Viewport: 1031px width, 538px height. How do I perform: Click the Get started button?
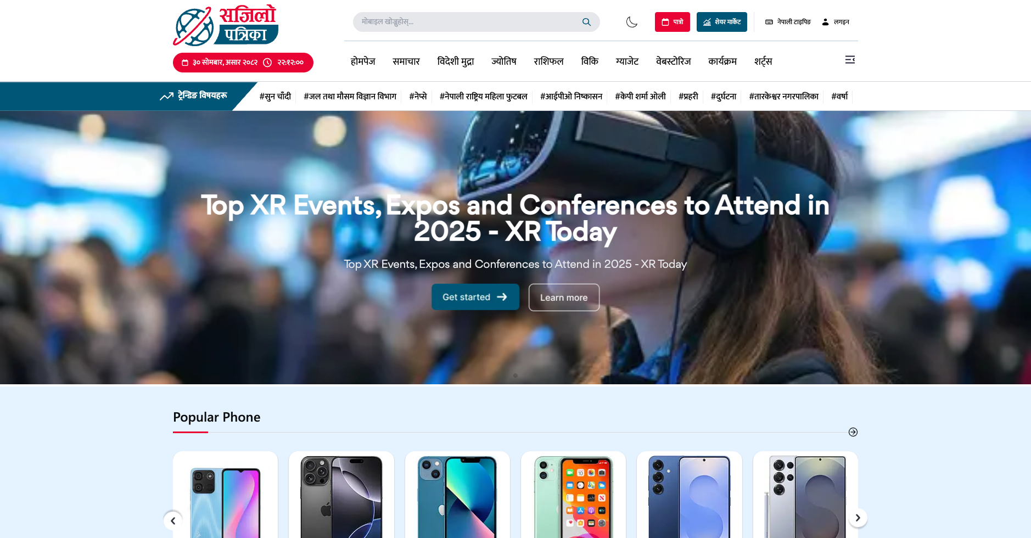[x=475, y=297]
